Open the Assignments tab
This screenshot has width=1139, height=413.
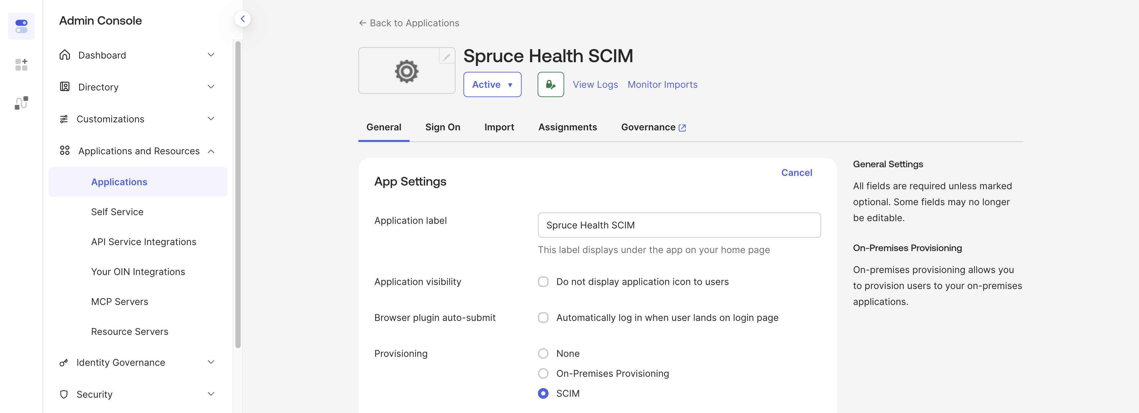[x=567, y=127]
